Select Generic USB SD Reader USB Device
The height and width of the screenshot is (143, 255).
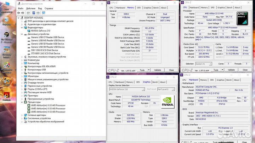tap(47, 44)
